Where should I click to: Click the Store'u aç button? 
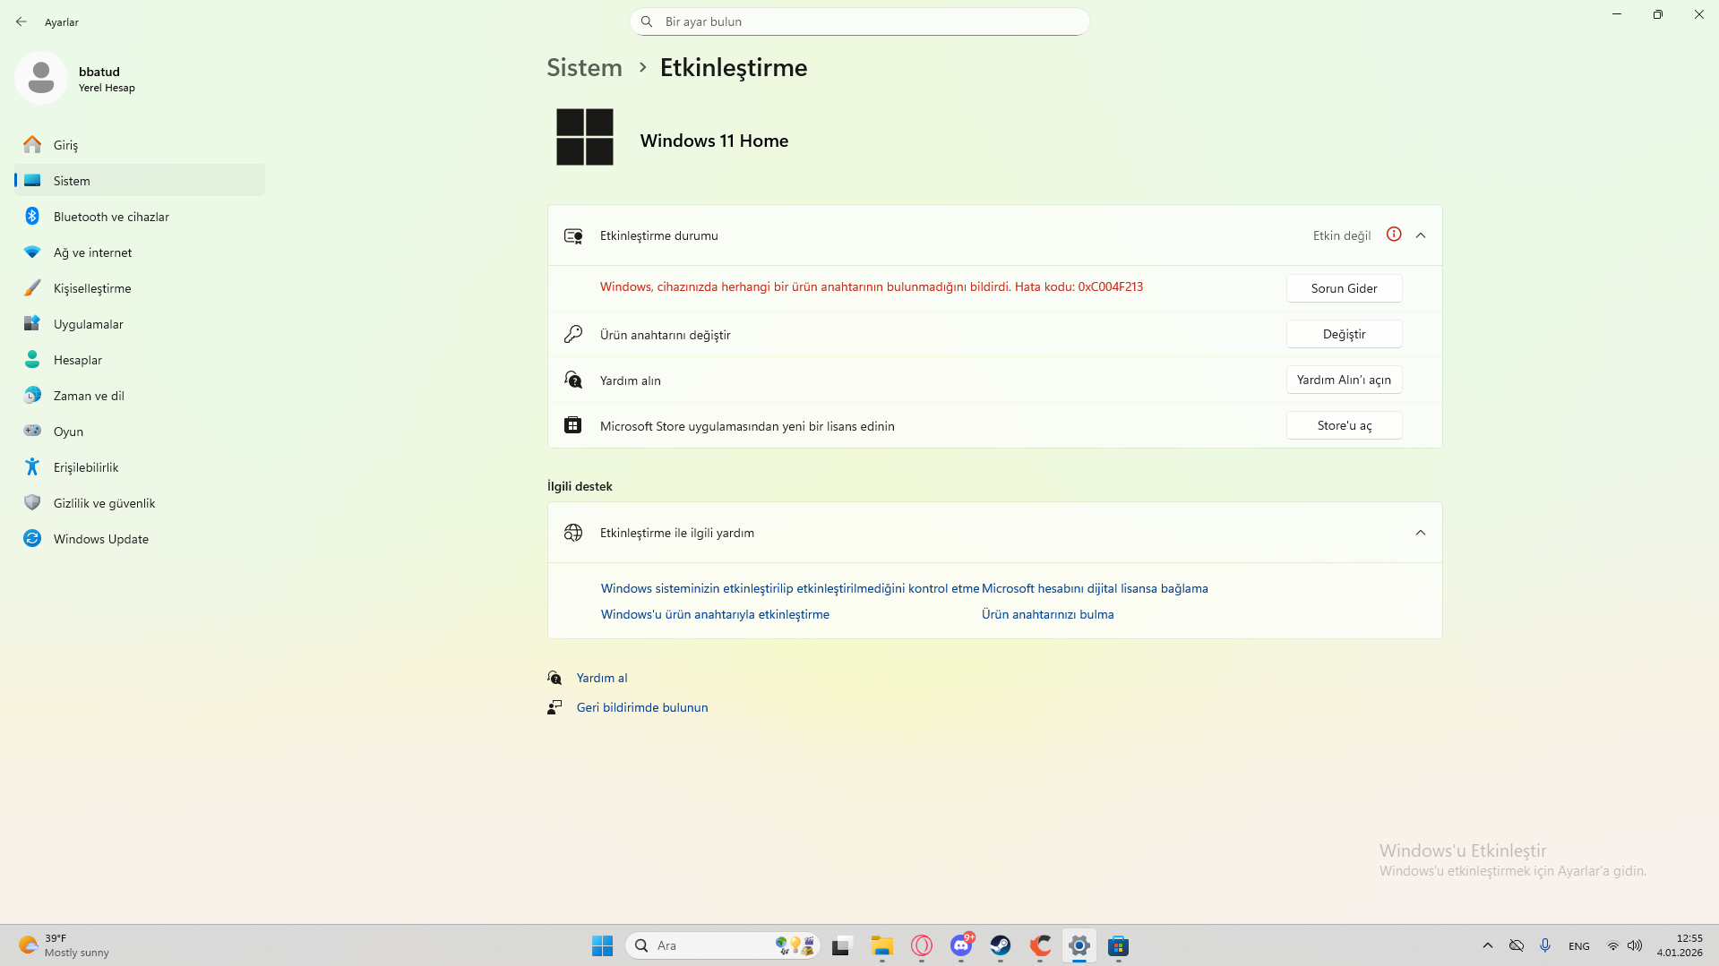(x=1344, y=425)
